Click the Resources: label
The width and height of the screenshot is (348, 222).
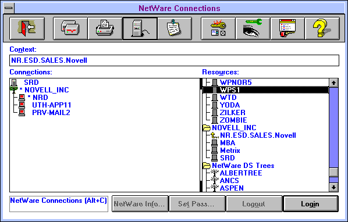[221, 72]
